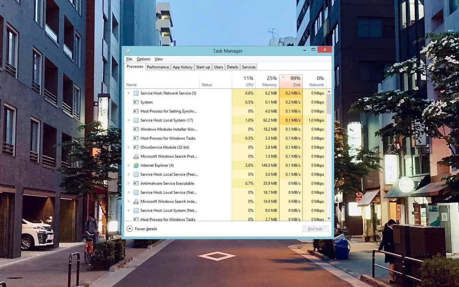The image size is (459, 287).
Task: Expand Service Host: Local System (17)
Action: [129, 120]
